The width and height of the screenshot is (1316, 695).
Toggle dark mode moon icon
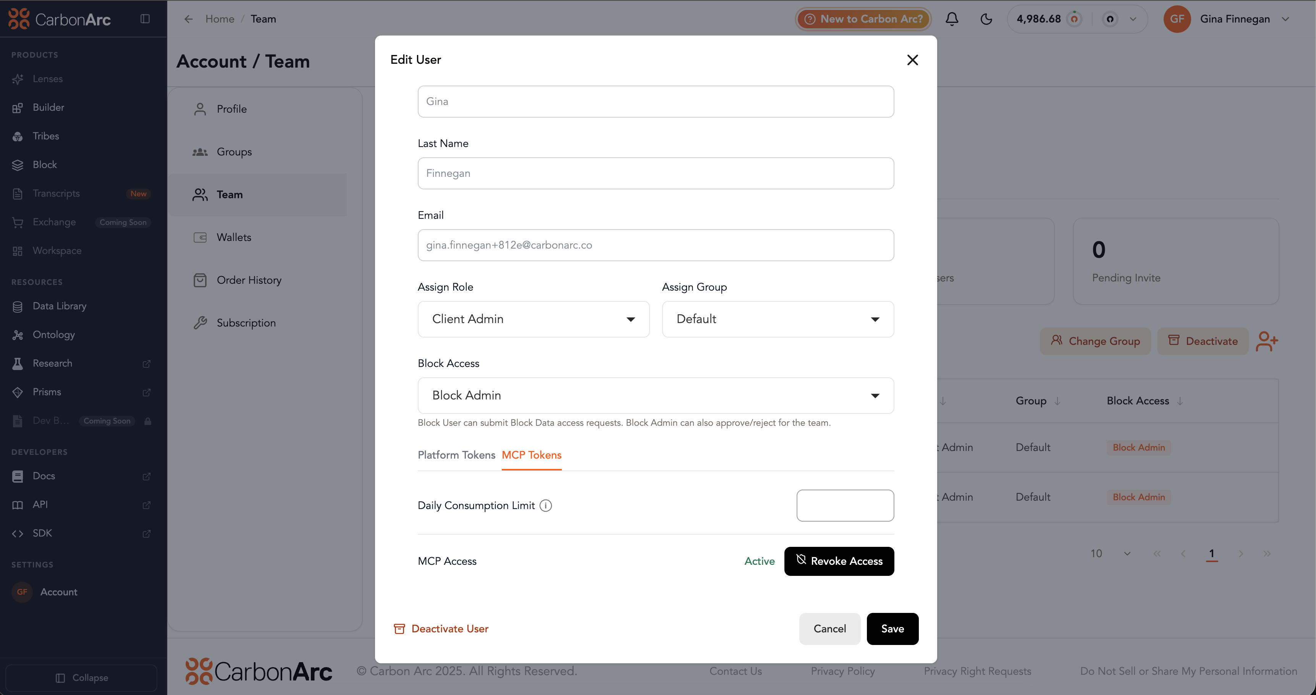click(x=986, y=19)
